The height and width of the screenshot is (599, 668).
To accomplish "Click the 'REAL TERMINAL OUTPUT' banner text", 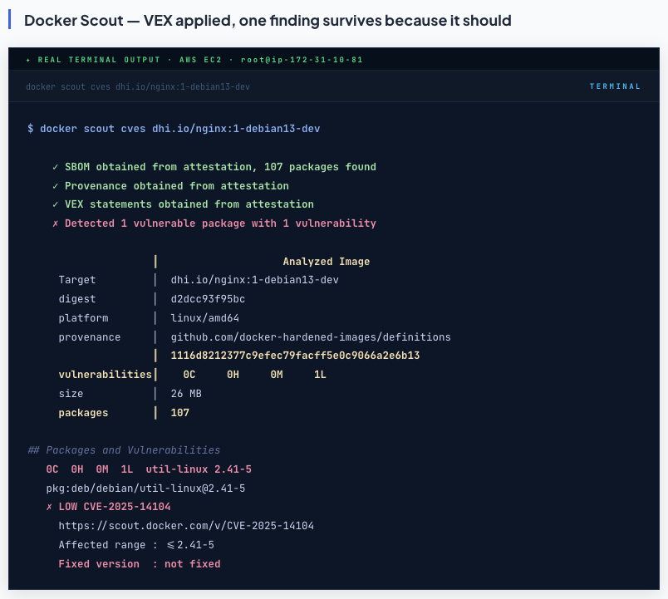I will pos(99,60).
